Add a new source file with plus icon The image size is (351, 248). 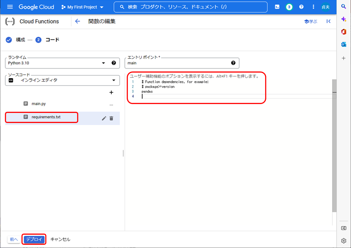point(111,92)
